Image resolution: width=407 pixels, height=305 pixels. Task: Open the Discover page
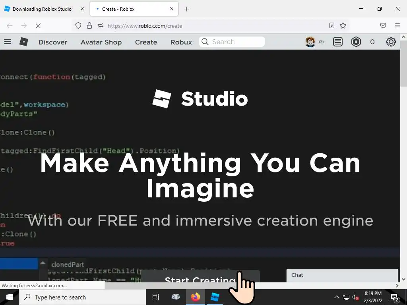[53, 42]
